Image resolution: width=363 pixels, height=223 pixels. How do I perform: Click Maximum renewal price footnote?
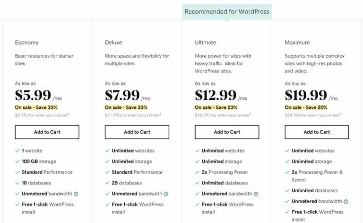(x=312, y=115)
